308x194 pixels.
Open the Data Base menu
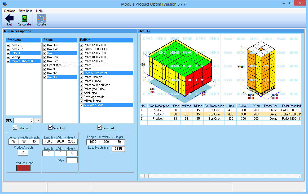[25, 11]
